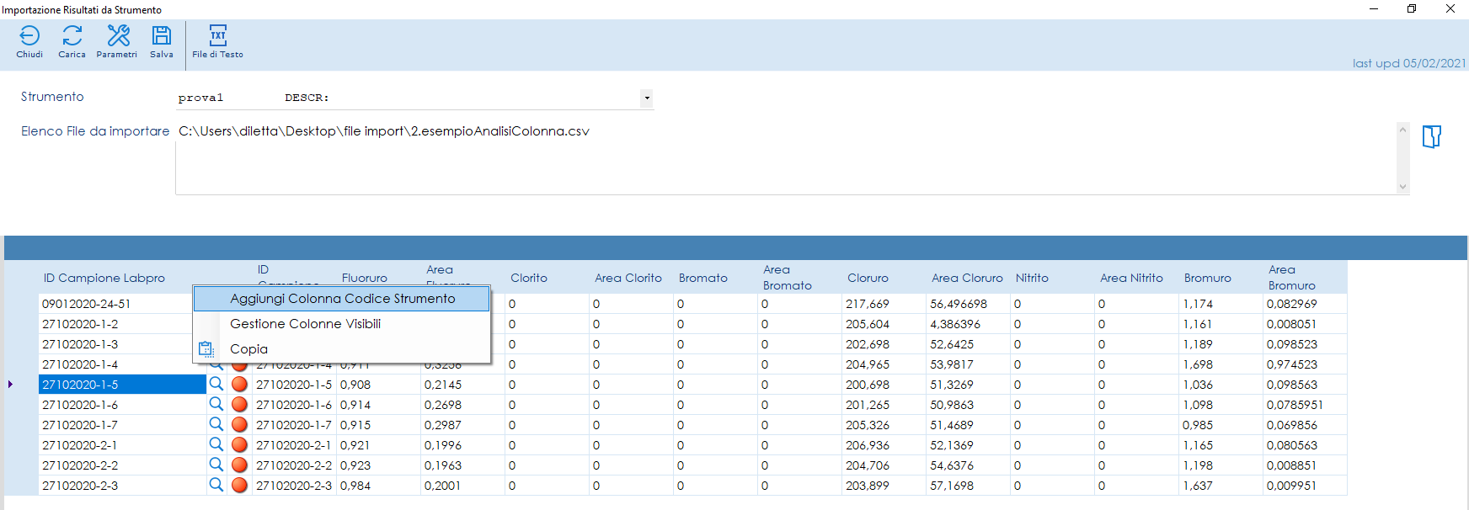Select sample ID cell 27102020-1-3
This screenshot has height=510, width=1469.
click(x=115, y=344)
